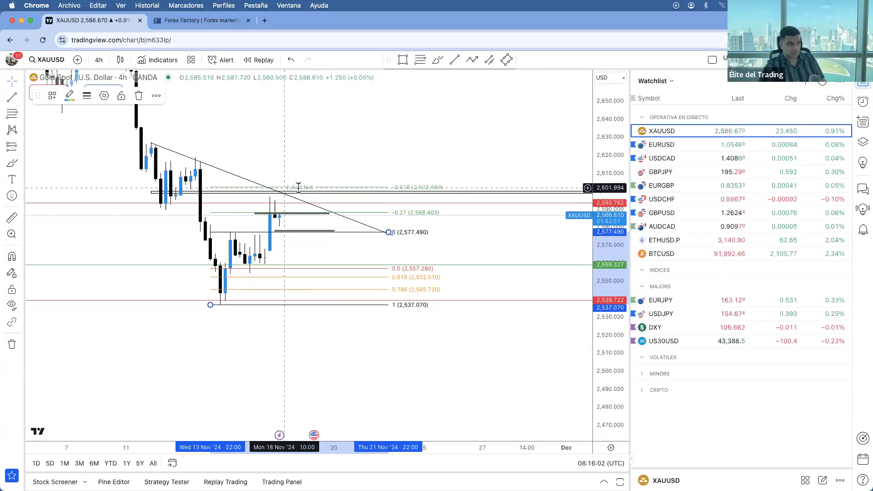Select the ruler measure tool

pyautogui.click(x=12, y=218)
